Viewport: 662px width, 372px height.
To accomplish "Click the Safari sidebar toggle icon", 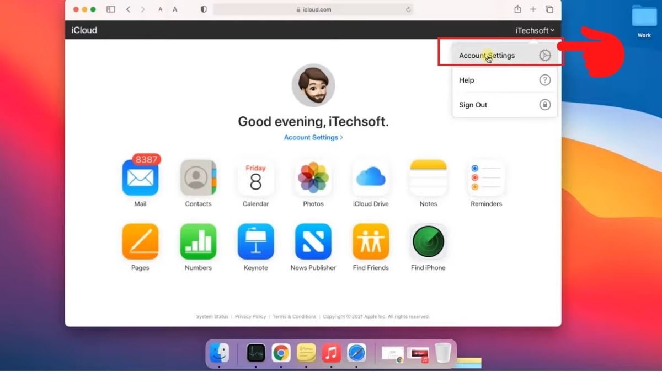I will tap(110, 9).
